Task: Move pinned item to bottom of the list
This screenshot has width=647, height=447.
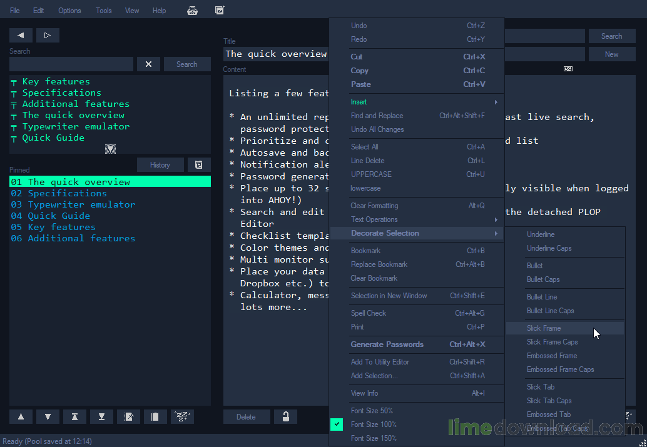Action: point(101,417)
